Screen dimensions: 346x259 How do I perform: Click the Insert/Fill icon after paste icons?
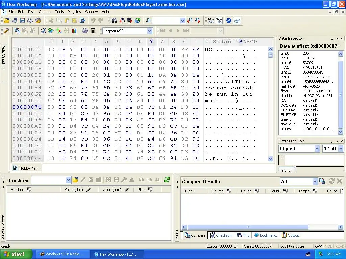click(x=82, y=21)
